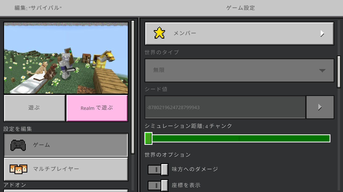The image size is (343, 192).
Task: Click the yellow star icon beside メンバー
Action: 159,33
